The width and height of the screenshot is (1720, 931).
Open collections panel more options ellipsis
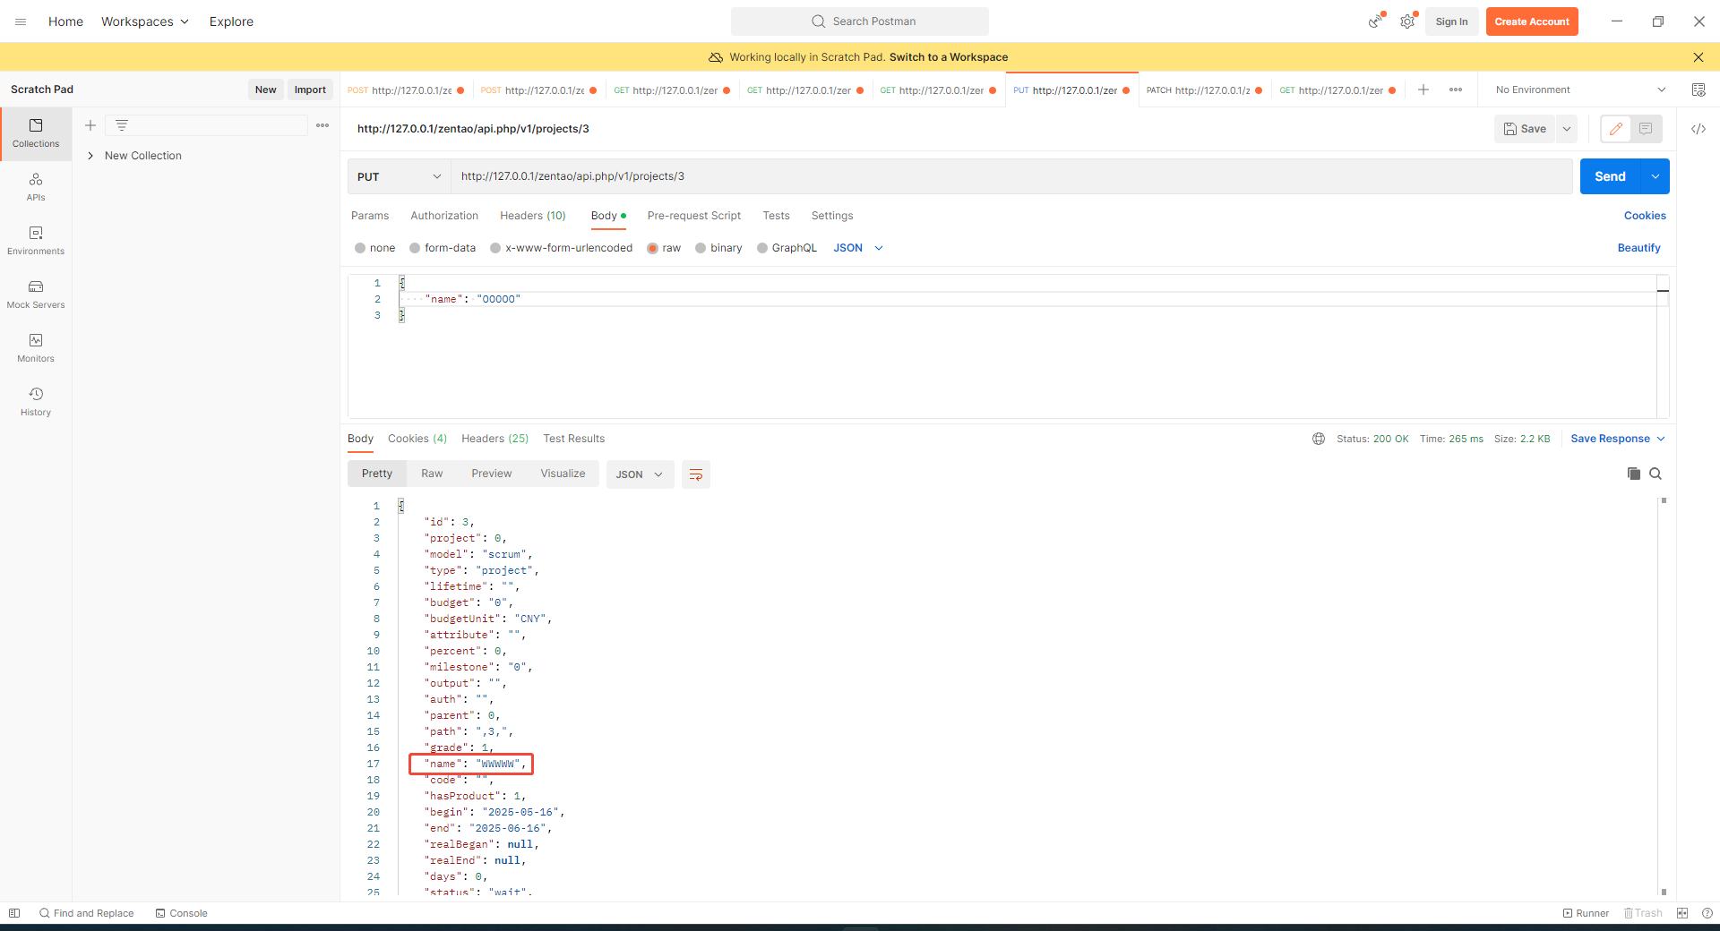click(x=322, y=125)
